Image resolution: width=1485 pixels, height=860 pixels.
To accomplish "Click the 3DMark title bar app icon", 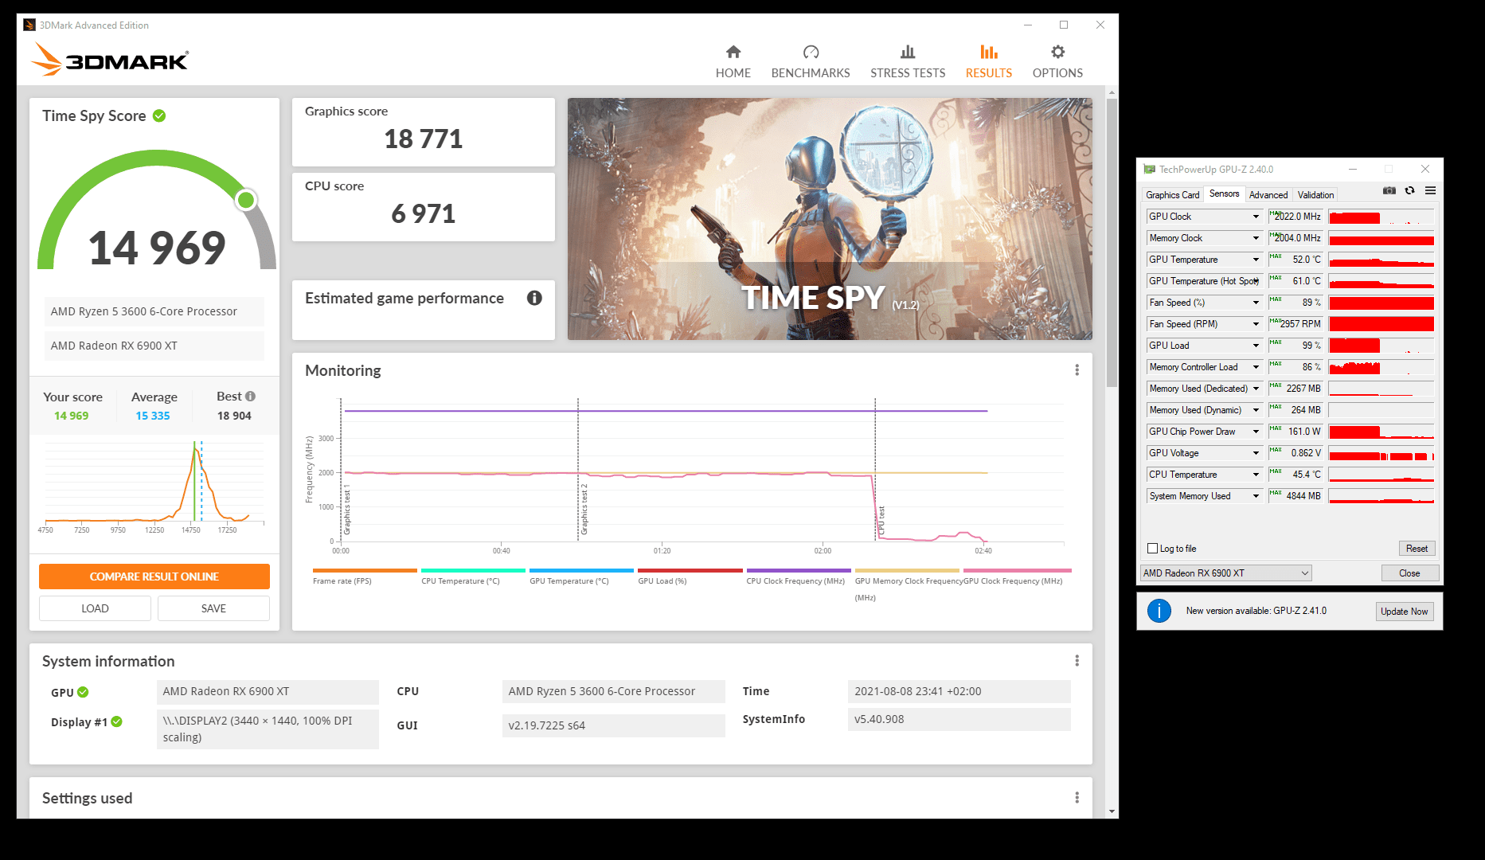I will click(x=29, y=25).
